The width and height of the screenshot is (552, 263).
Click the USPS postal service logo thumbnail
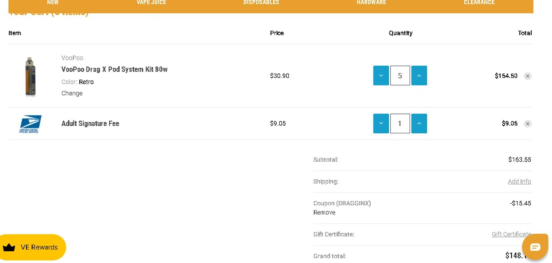tap(30, 124)
